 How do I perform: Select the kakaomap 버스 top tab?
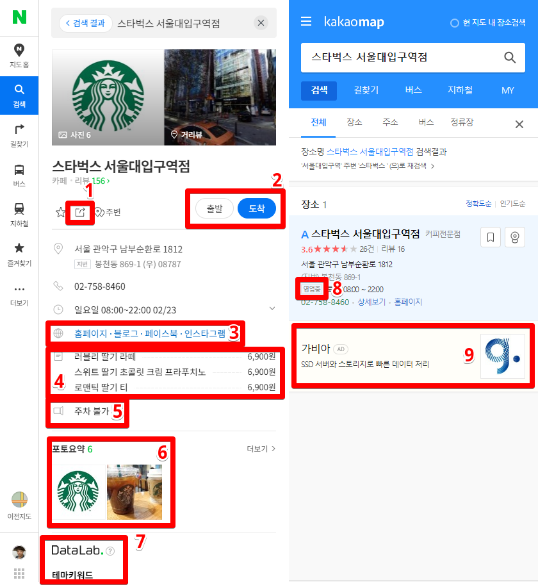point(413,90)
